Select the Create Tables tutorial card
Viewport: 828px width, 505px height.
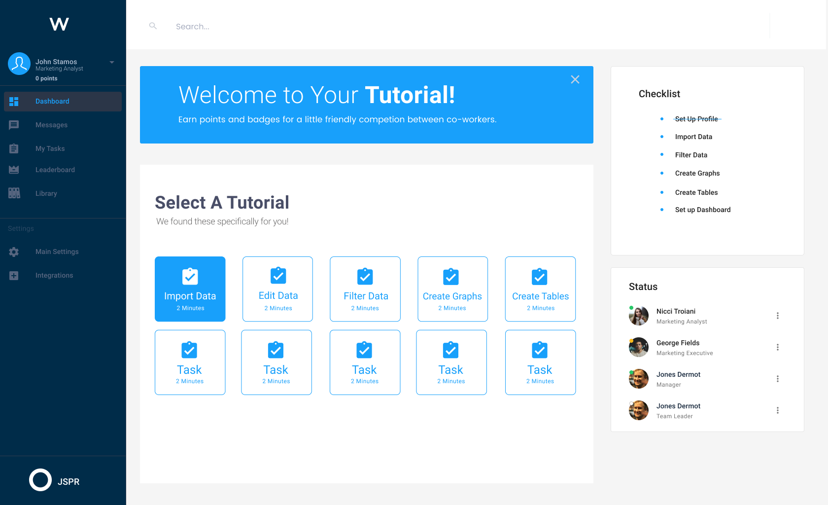[540, 289]
